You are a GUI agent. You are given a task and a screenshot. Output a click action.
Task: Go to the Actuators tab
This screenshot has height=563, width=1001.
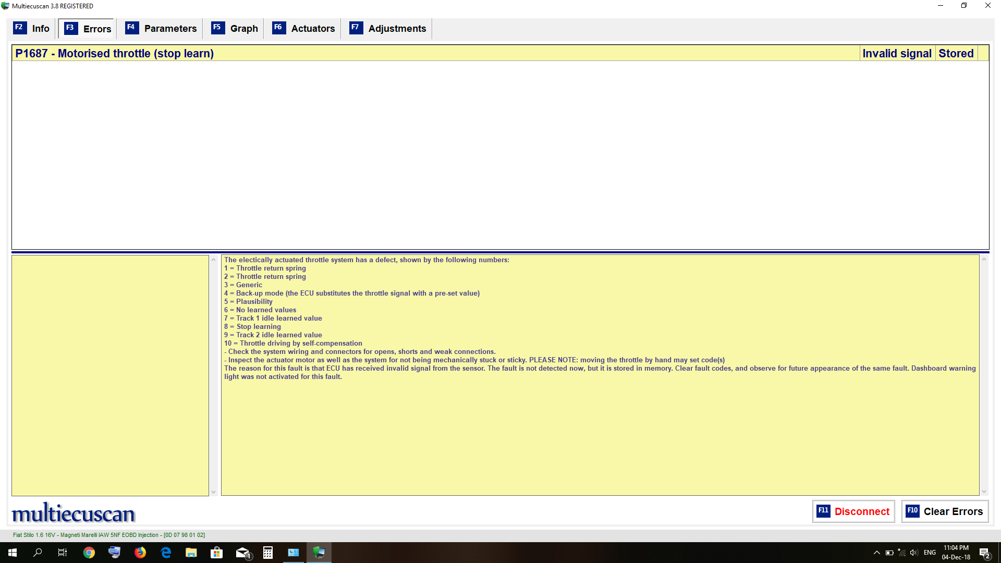(304, 29)
